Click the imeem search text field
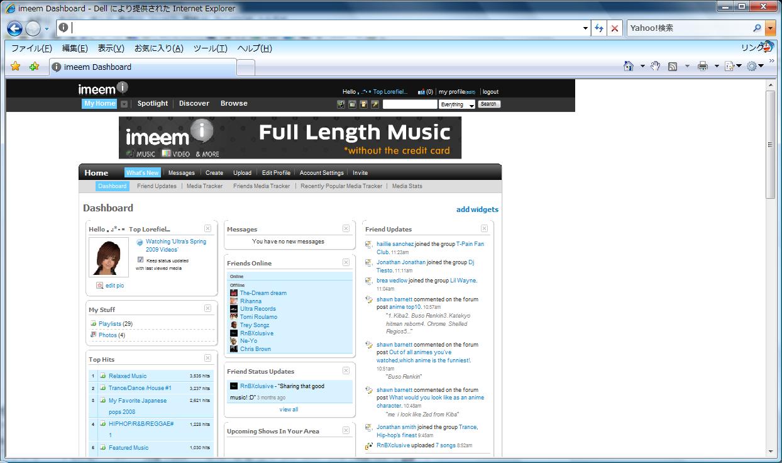Screen dimensions: 782x463 click(x=409, y=104)
